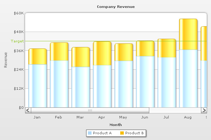This screenshot has width=211, height=140.
Task: Click the Month x-axis title
Action: [x=116, y=125]
